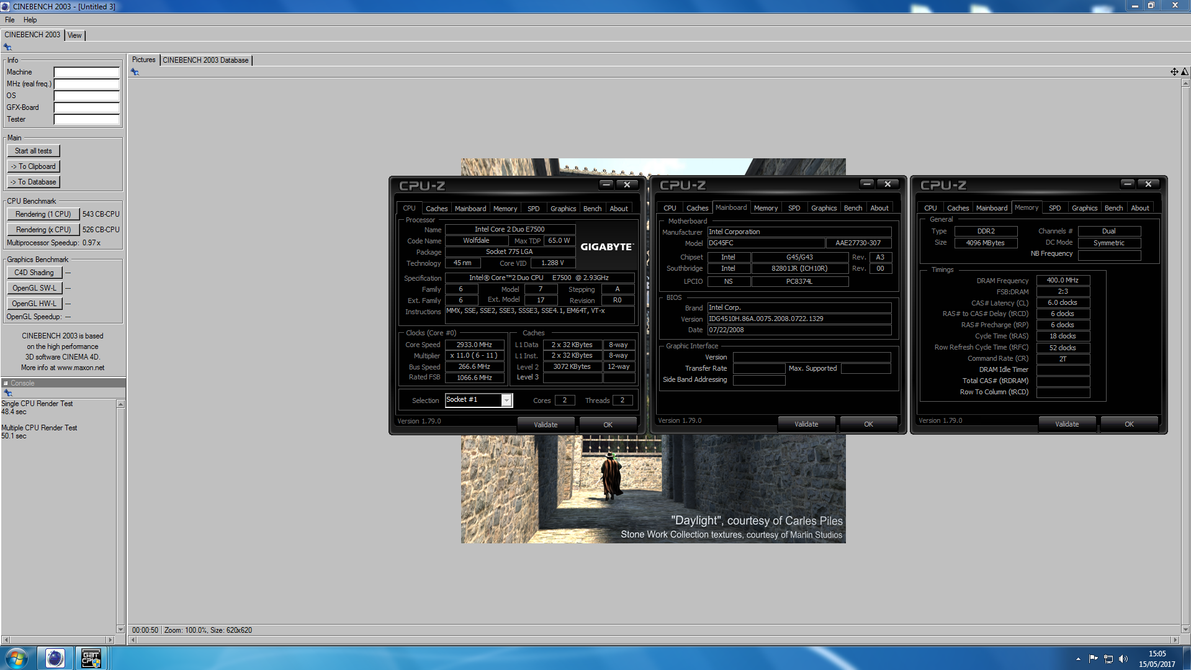Click the DRAM Frequency value 400.0 MHz
This screenshot has height=670, width=1191.
[1063, 281]
